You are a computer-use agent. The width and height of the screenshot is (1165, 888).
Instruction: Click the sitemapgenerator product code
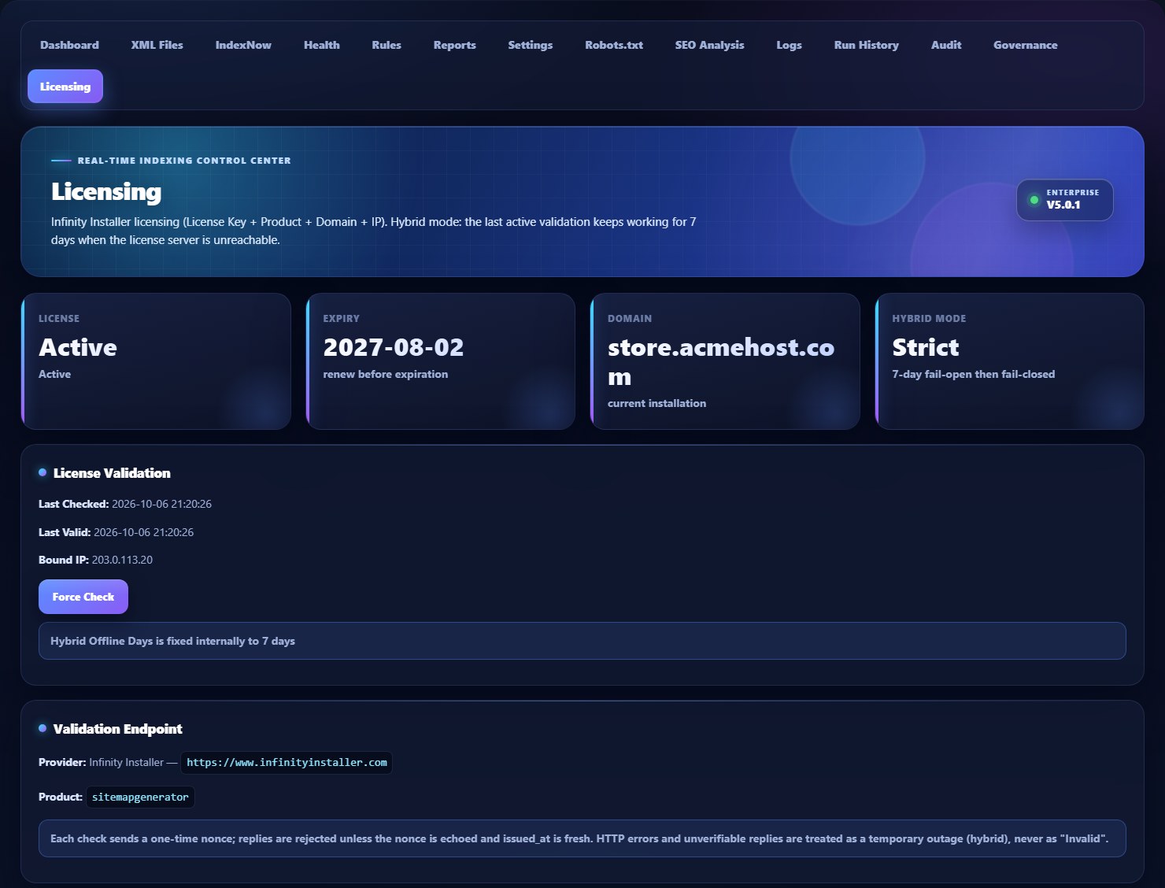pos(140,797)
